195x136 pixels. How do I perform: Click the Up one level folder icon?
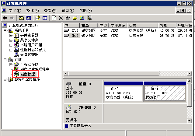pyautogui.click(x=21, y=18)
